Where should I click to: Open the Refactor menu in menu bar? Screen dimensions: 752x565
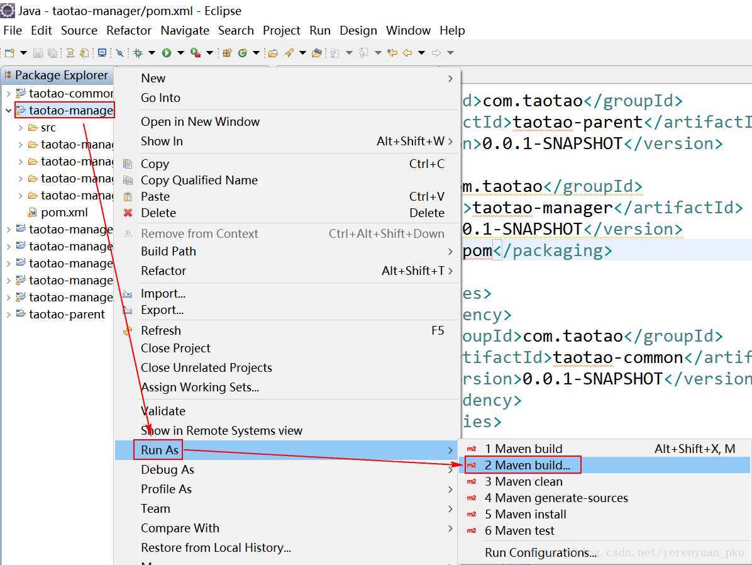[x=129, y=31]
